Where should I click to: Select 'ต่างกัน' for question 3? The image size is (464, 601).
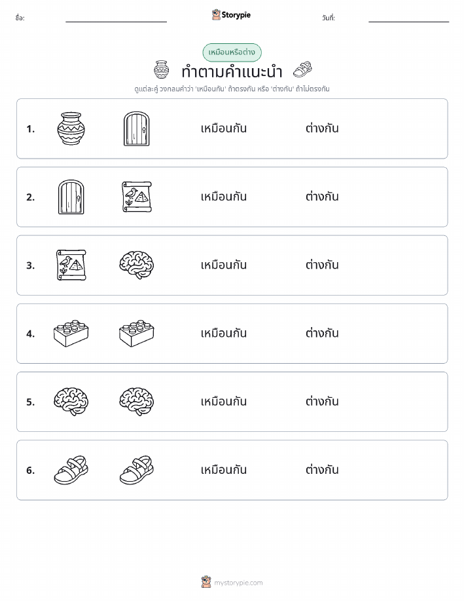tap(322, 265)
